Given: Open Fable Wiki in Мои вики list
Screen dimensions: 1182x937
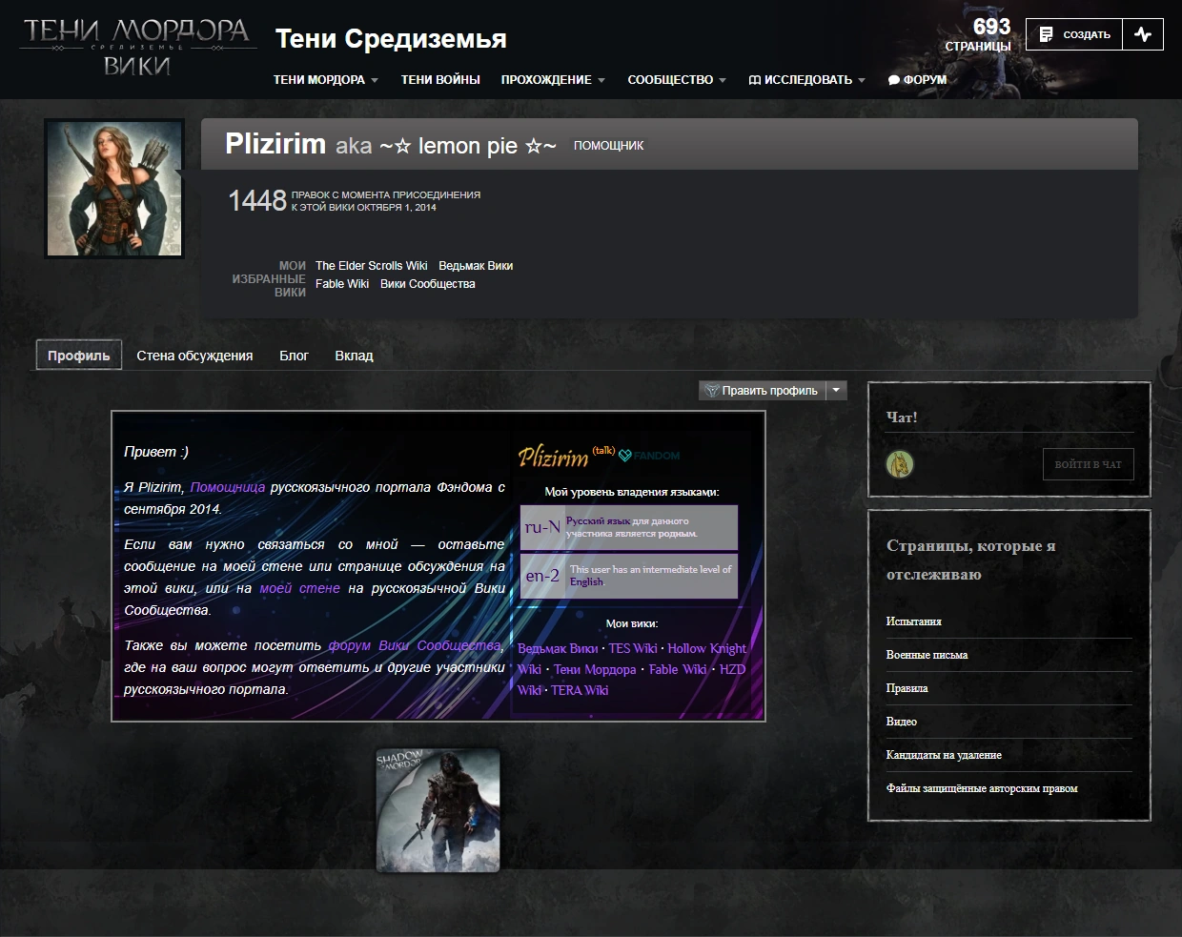Looking at the screenshot, I should [678, 669].
